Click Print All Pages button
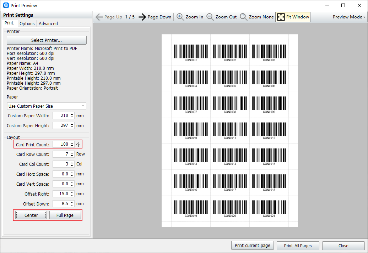 click(x=298, y=246)
